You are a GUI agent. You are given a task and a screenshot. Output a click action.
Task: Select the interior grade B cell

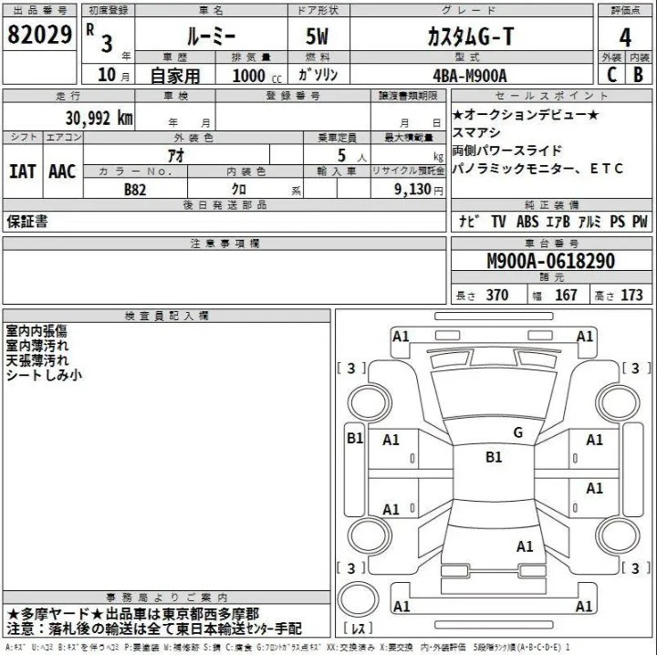[x=638, y=75]
